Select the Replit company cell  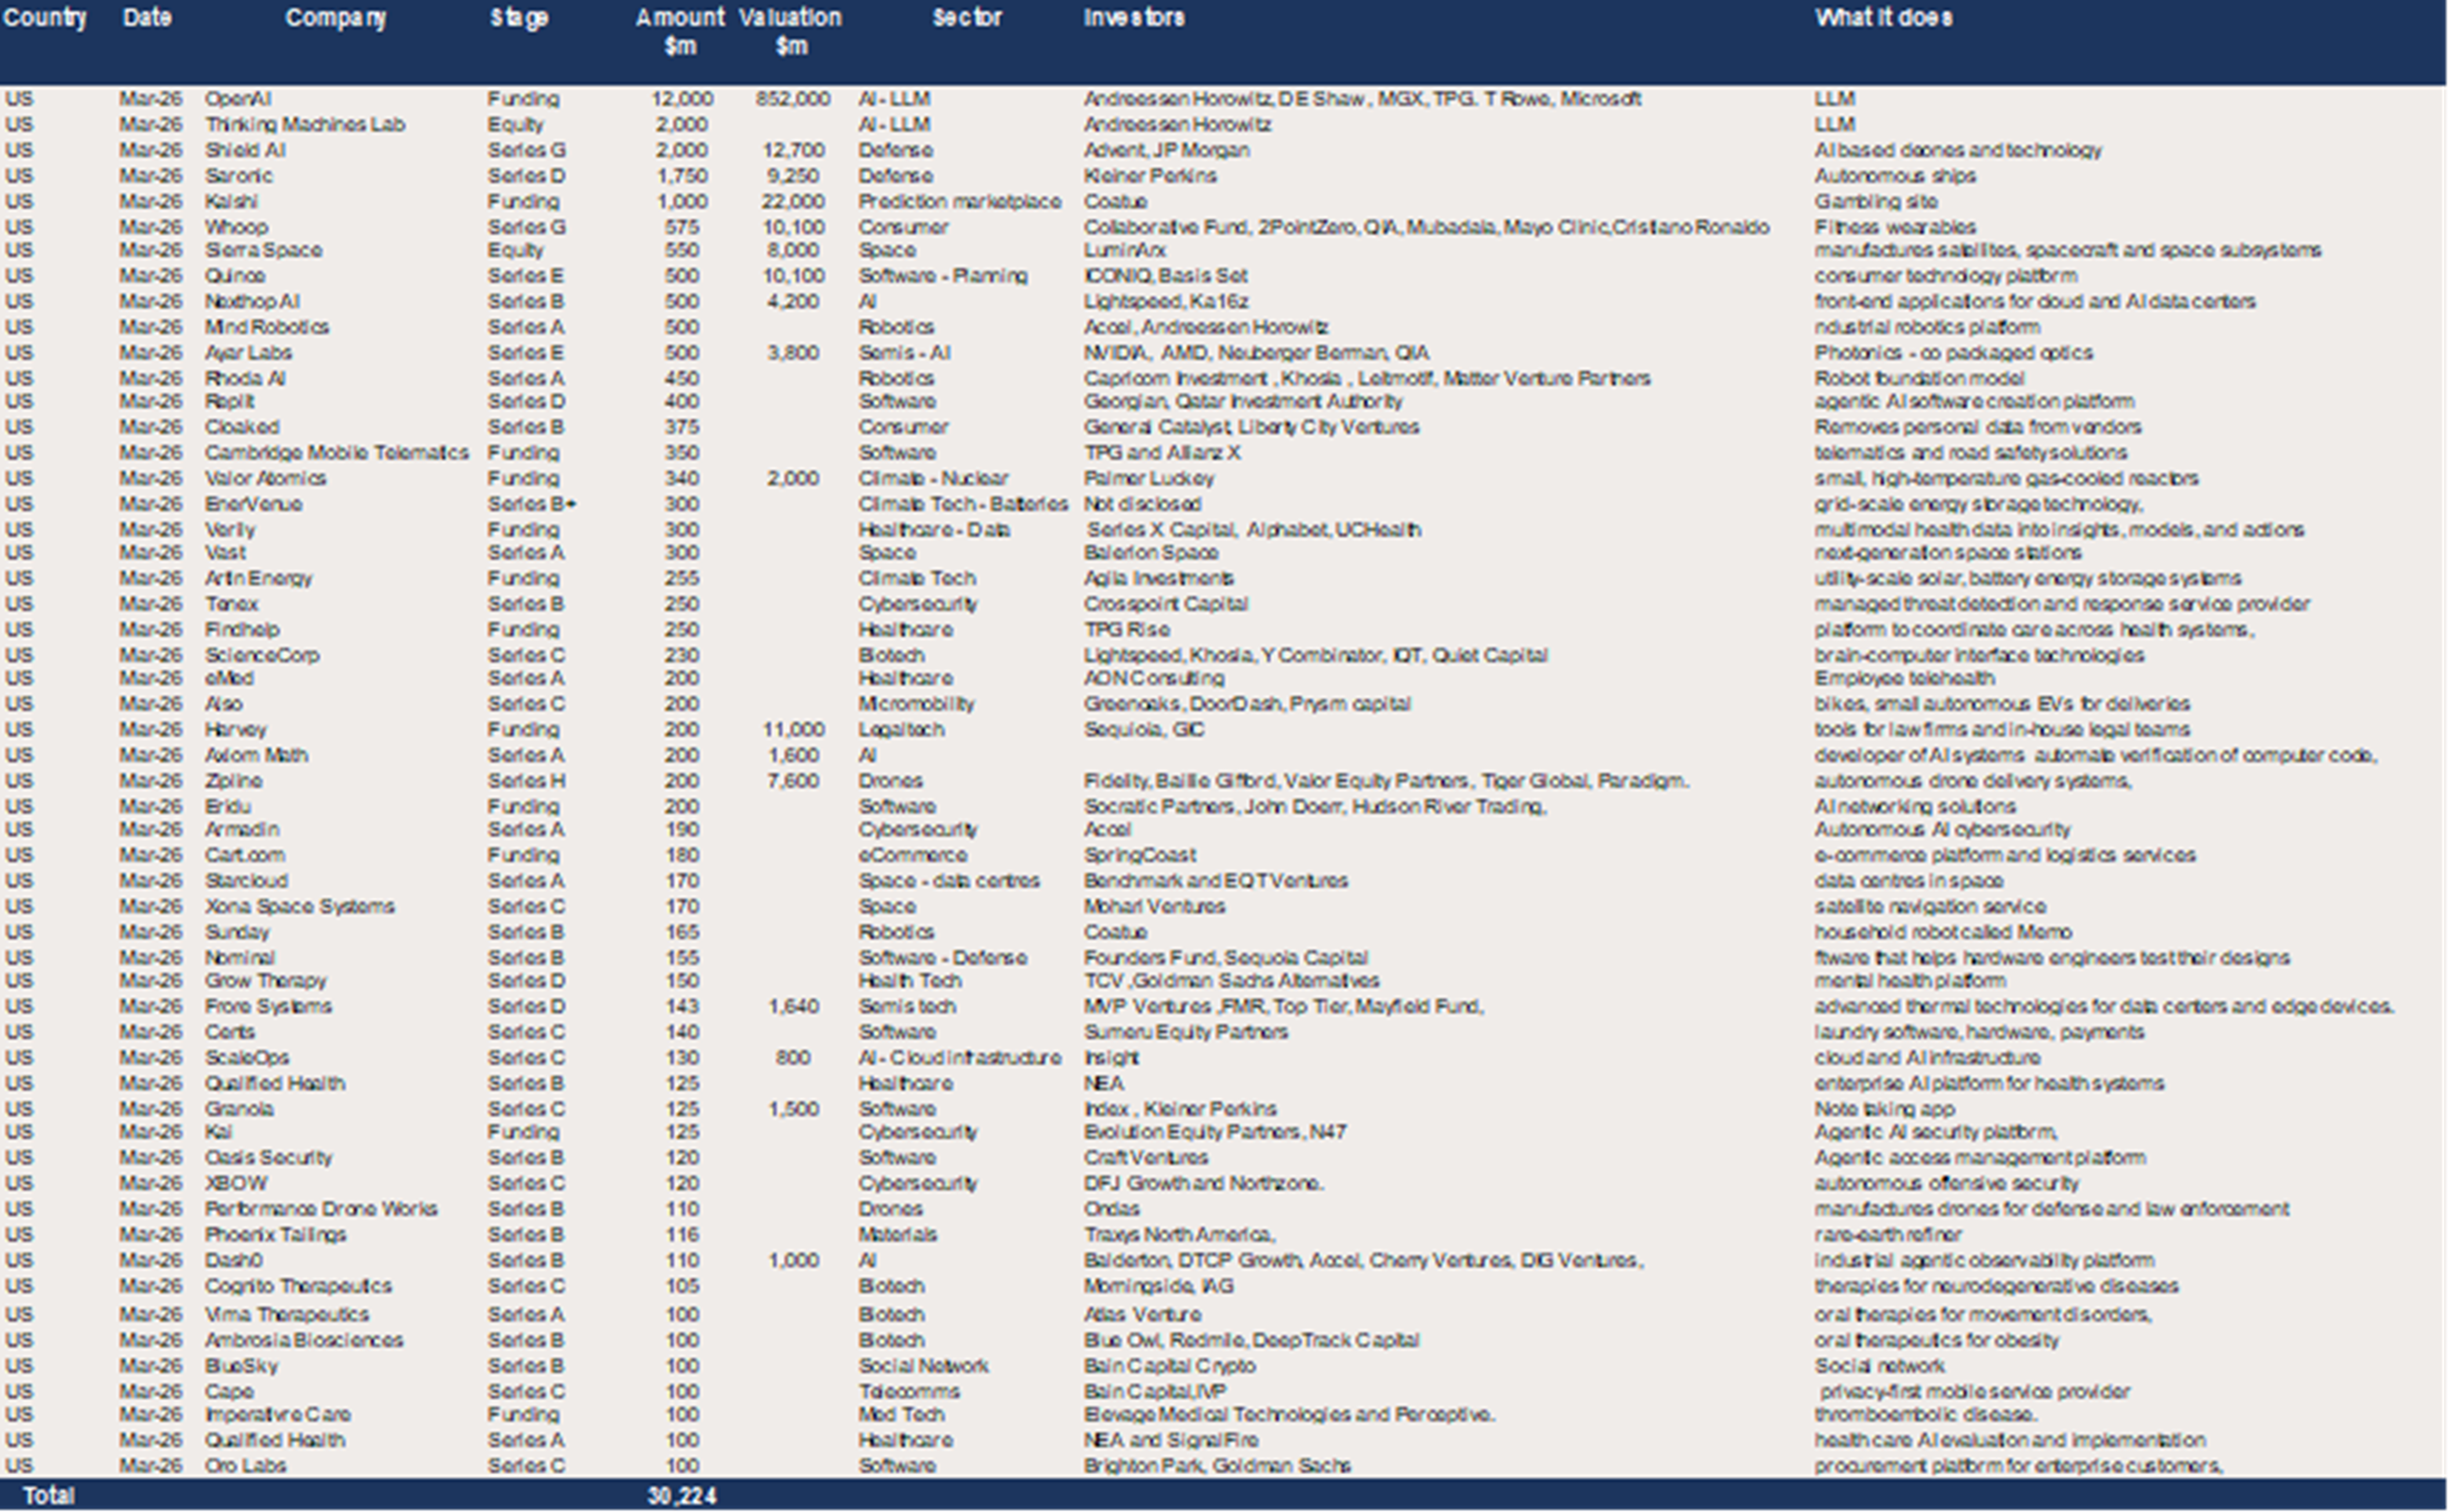tap(229, 402)
